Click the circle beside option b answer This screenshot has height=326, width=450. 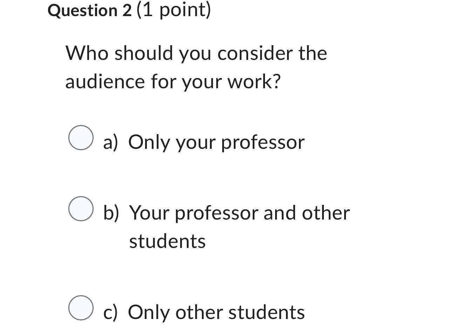[x=80, y=209]
